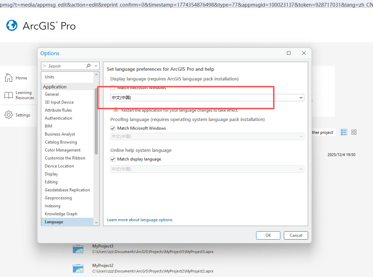373x277 pixels.
Task: Switch projects to list view icon
Action: pos(344,132)
